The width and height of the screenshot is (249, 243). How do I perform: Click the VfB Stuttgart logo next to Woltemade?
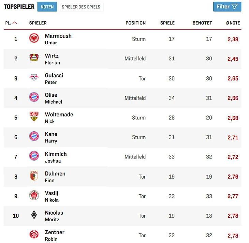(x=34, y=117)
